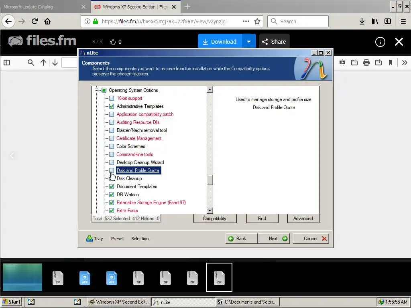Open the Firefox downloads arrow icon
Viewport: 411px width, 308px height.
(362, 21)
